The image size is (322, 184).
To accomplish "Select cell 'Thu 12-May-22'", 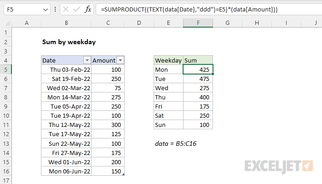I will click(66, 125).
